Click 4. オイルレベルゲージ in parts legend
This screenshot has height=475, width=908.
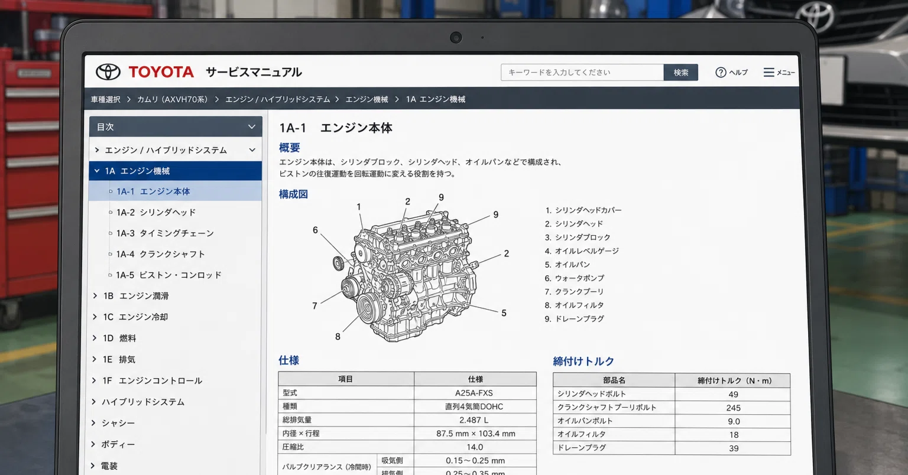coord(582,251)
